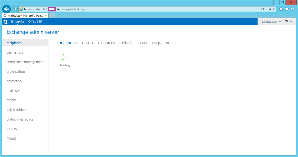Click the security lock icon in address bar
Image resolution: width=298 pixels, height=157 pixels.
click(x=270, y=9)
